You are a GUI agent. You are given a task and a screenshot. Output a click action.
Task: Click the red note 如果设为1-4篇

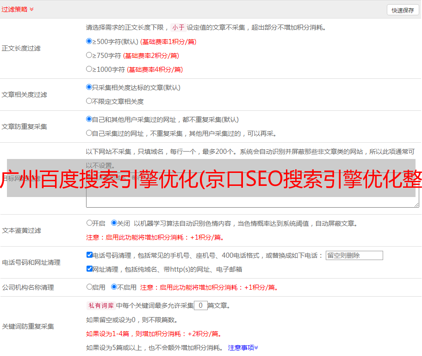tap(154, 334)
